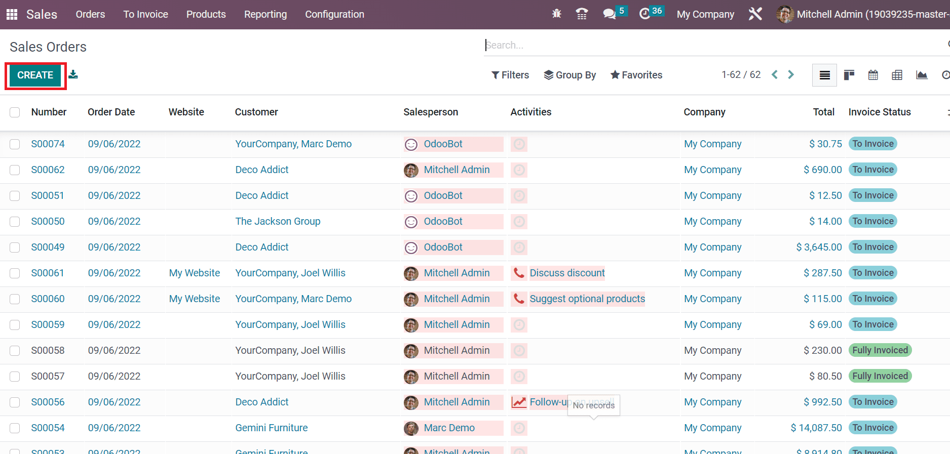Open Suggest optional products activity
950x454 pixels.
587,299
